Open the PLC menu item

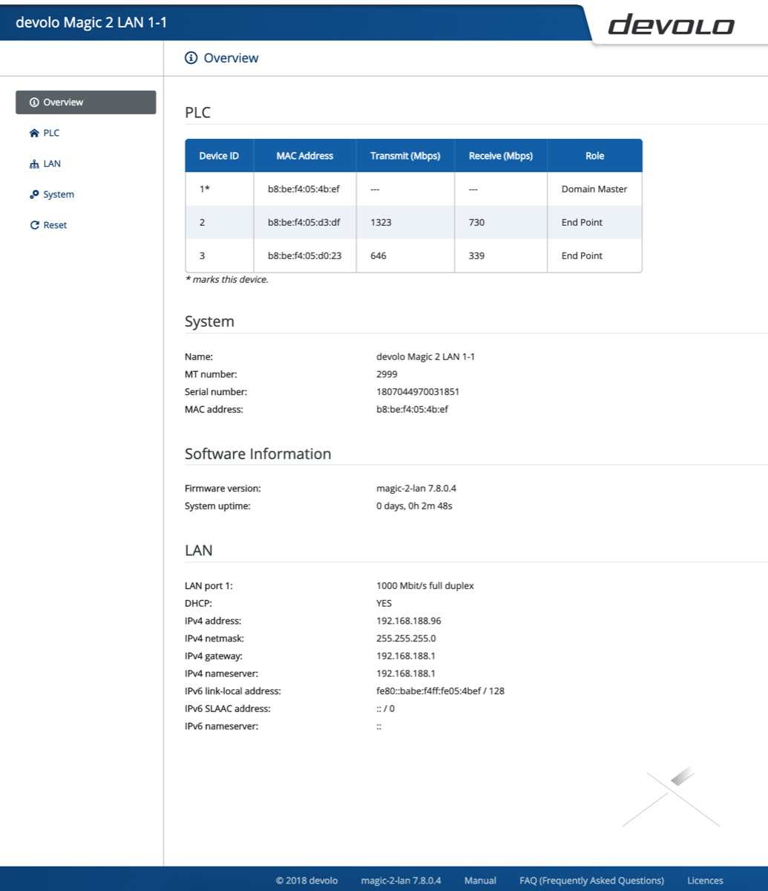[x=51, y=134]
